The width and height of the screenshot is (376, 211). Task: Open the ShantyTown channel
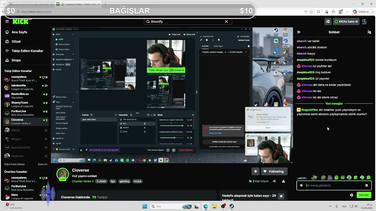pos(26,104)
